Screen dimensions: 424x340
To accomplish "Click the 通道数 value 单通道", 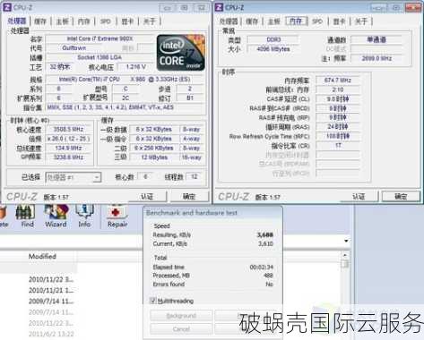I will point(376,39).
